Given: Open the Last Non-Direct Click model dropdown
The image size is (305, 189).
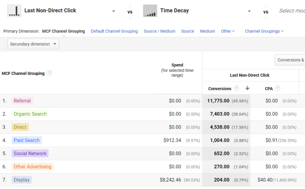Looking at the screenshot, I should [113, 11].
